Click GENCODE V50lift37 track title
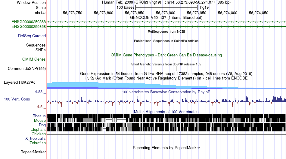This screenshot has height=159, width=286. [x=166, y=18]
